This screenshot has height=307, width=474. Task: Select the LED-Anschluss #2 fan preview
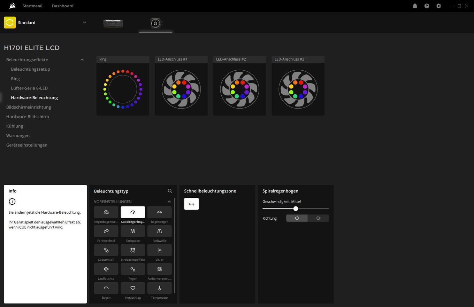coord(240,86)
